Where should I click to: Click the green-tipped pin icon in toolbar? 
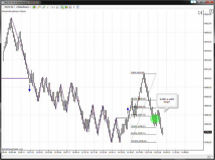44,7
